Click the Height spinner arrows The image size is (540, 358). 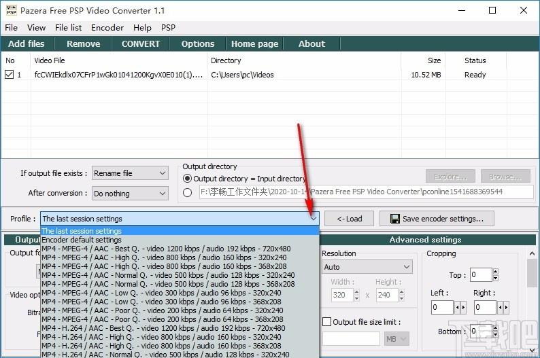coord(401,295)
